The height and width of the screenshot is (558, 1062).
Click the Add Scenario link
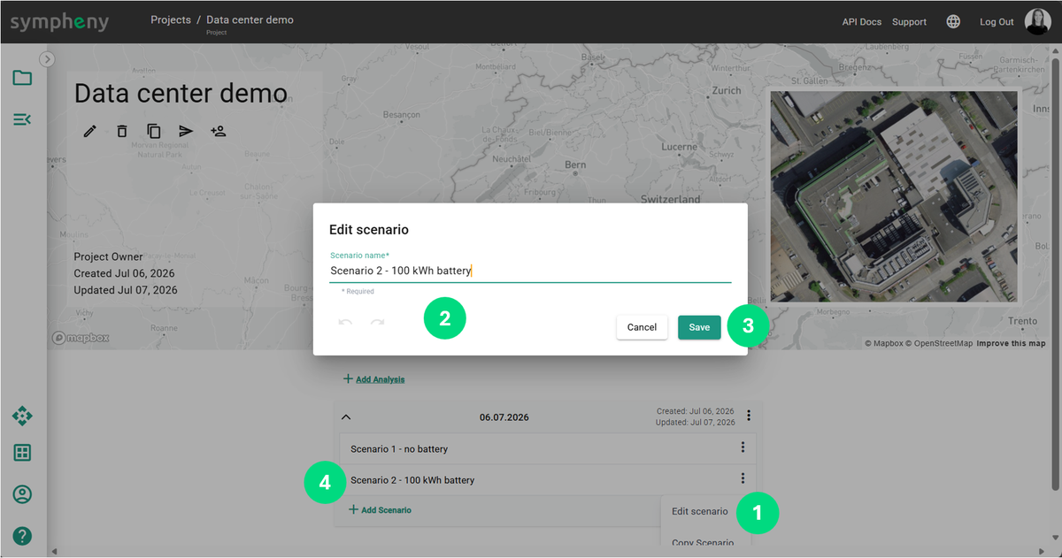click(x=380, y=510)
